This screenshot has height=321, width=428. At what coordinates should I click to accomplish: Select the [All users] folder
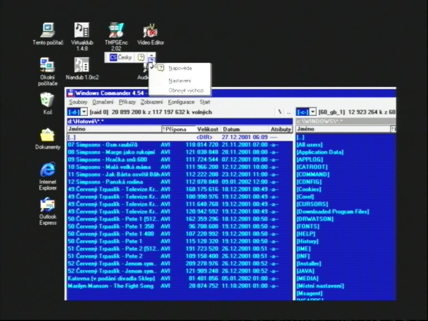pos(309,145)
